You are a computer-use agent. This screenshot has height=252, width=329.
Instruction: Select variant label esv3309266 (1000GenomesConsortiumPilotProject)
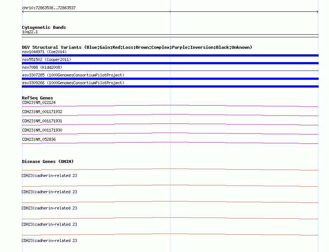[73, 83]
